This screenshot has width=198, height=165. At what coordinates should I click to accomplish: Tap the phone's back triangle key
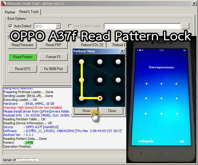pyautogui.click(x=181, y=153)
